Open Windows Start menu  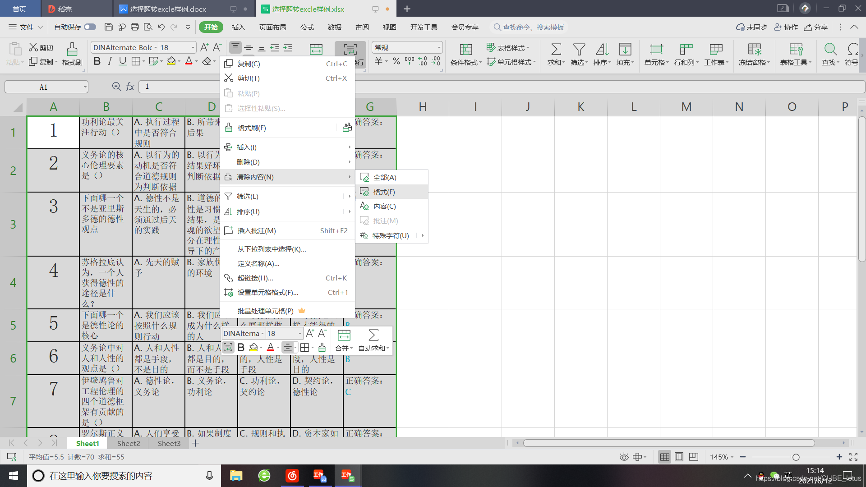pyautogui.click(x=14, y=476)
